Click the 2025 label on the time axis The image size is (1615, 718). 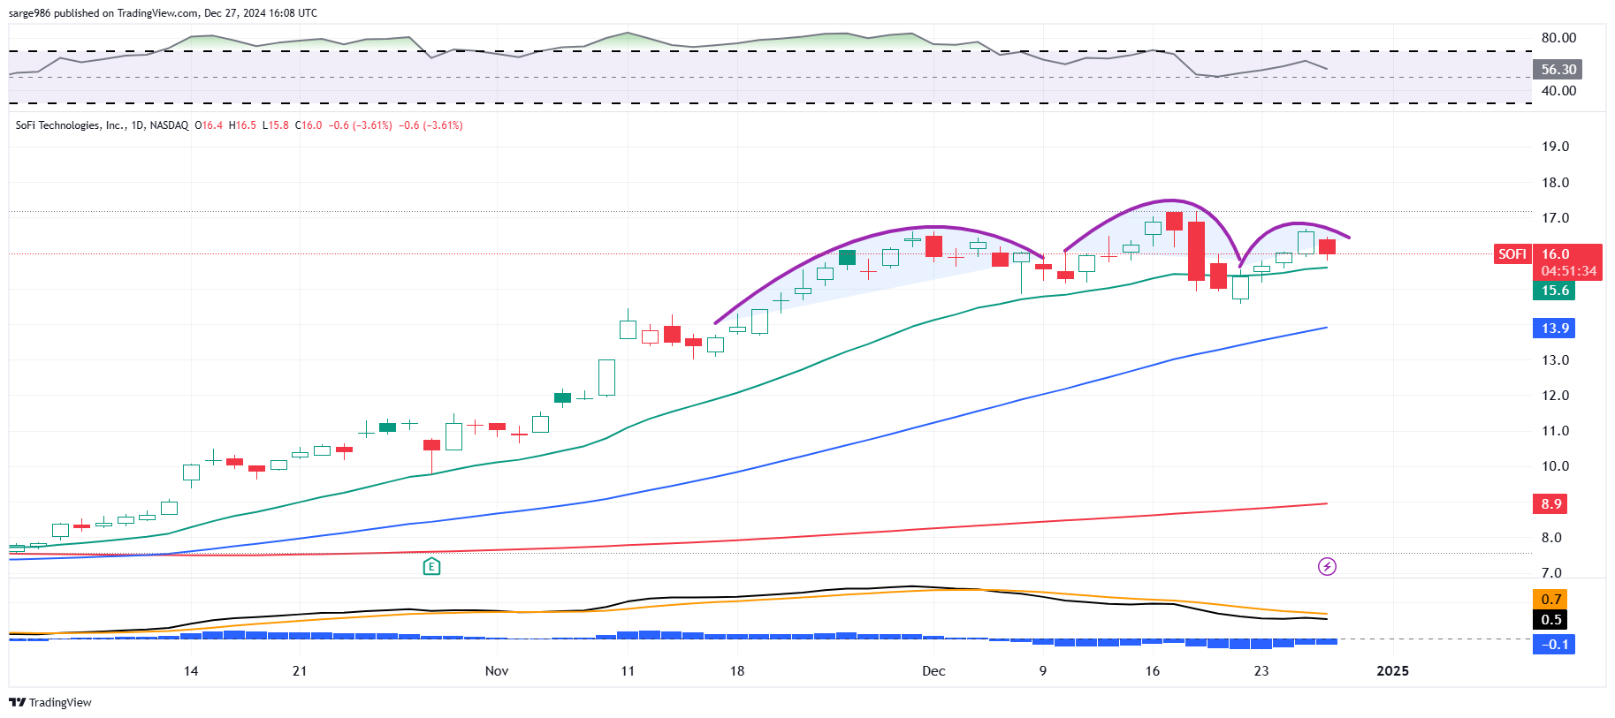1392,671
